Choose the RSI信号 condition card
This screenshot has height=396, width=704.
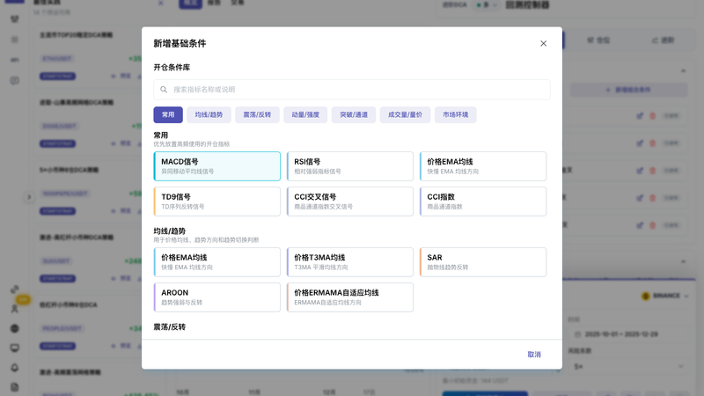349,166
